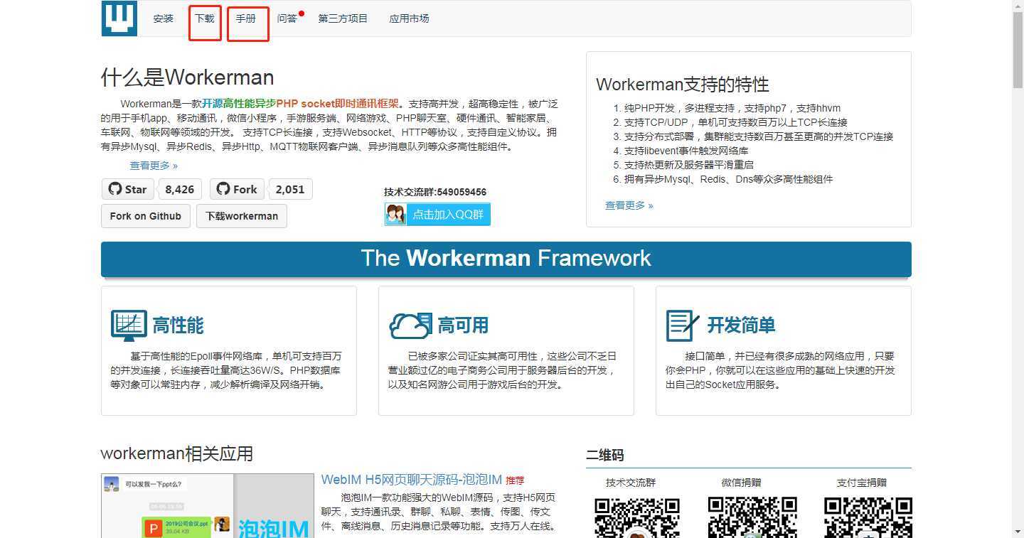The height and width of the screenshot is (538, 1024).
Task: Click the 微信捐赠 QR code
Action: click(x=752, y=517)
